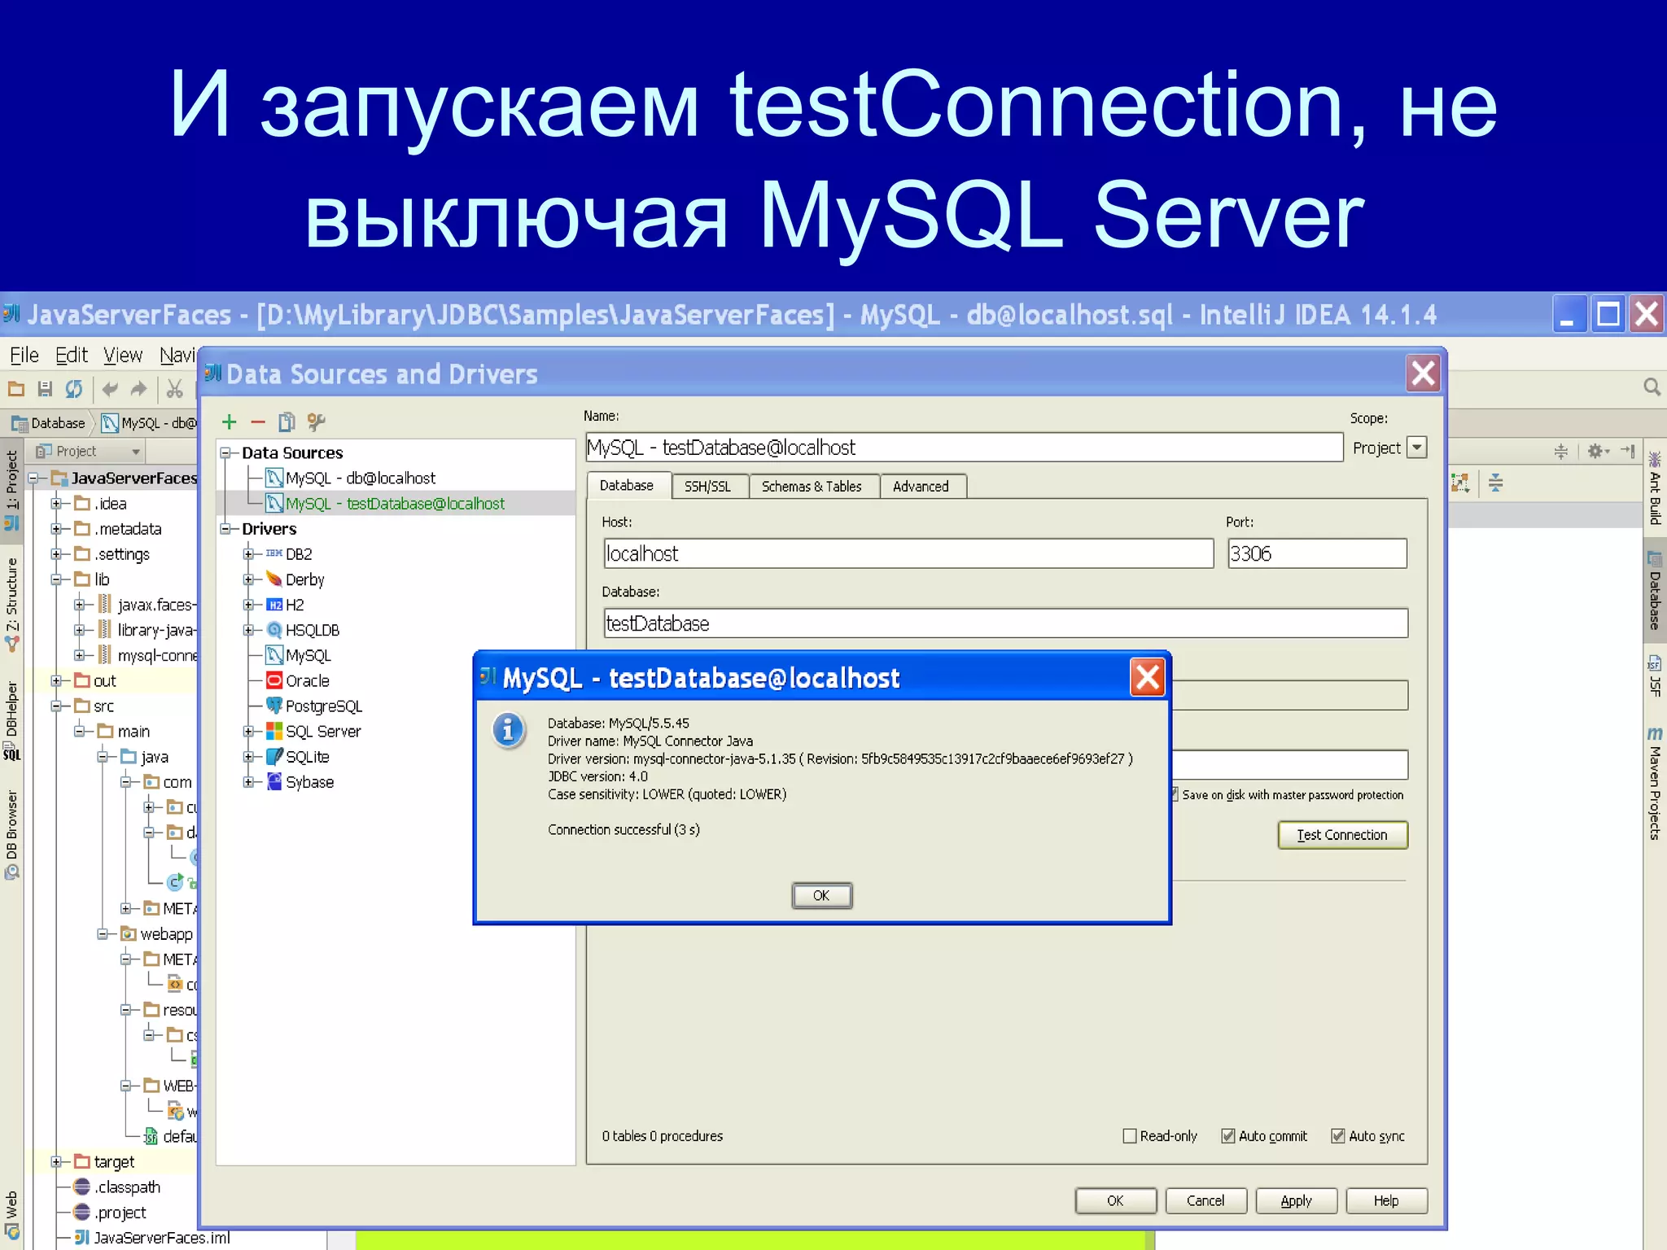Open the Maven Projects side tool window
Viewport: 1667px width, 1250px height.
[x=1655, y=784]
